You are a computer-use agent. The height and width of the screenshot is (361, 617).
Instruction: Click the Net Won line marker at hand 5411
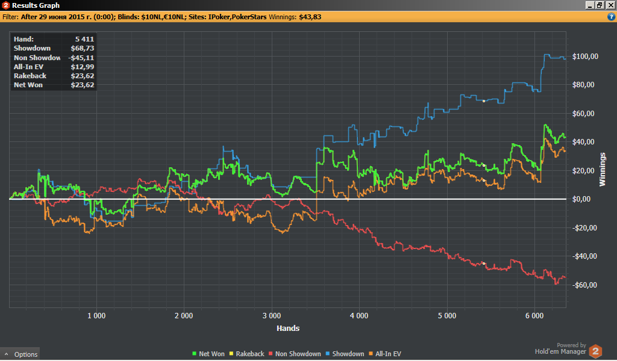(x=484, y=165)
